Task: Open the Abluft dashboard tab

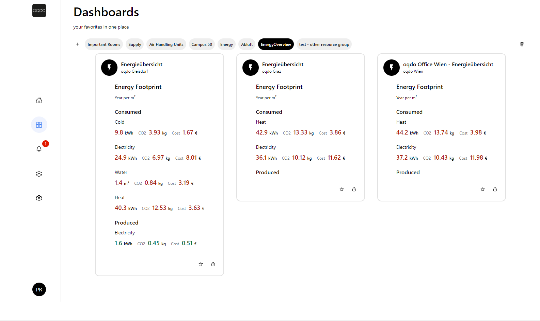Action: (x=247, y=44)
